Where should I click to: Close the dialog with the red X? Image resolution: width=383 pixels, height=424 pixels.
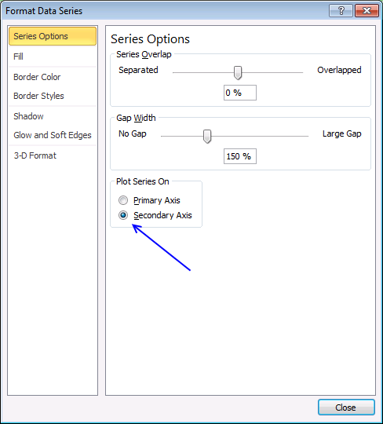coord(367,11)
